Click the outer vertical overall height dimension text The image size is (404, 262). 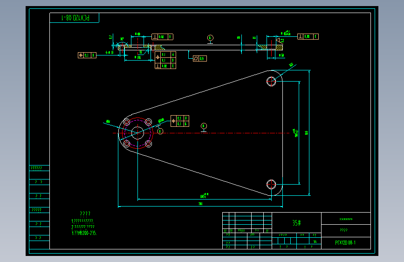306,133
